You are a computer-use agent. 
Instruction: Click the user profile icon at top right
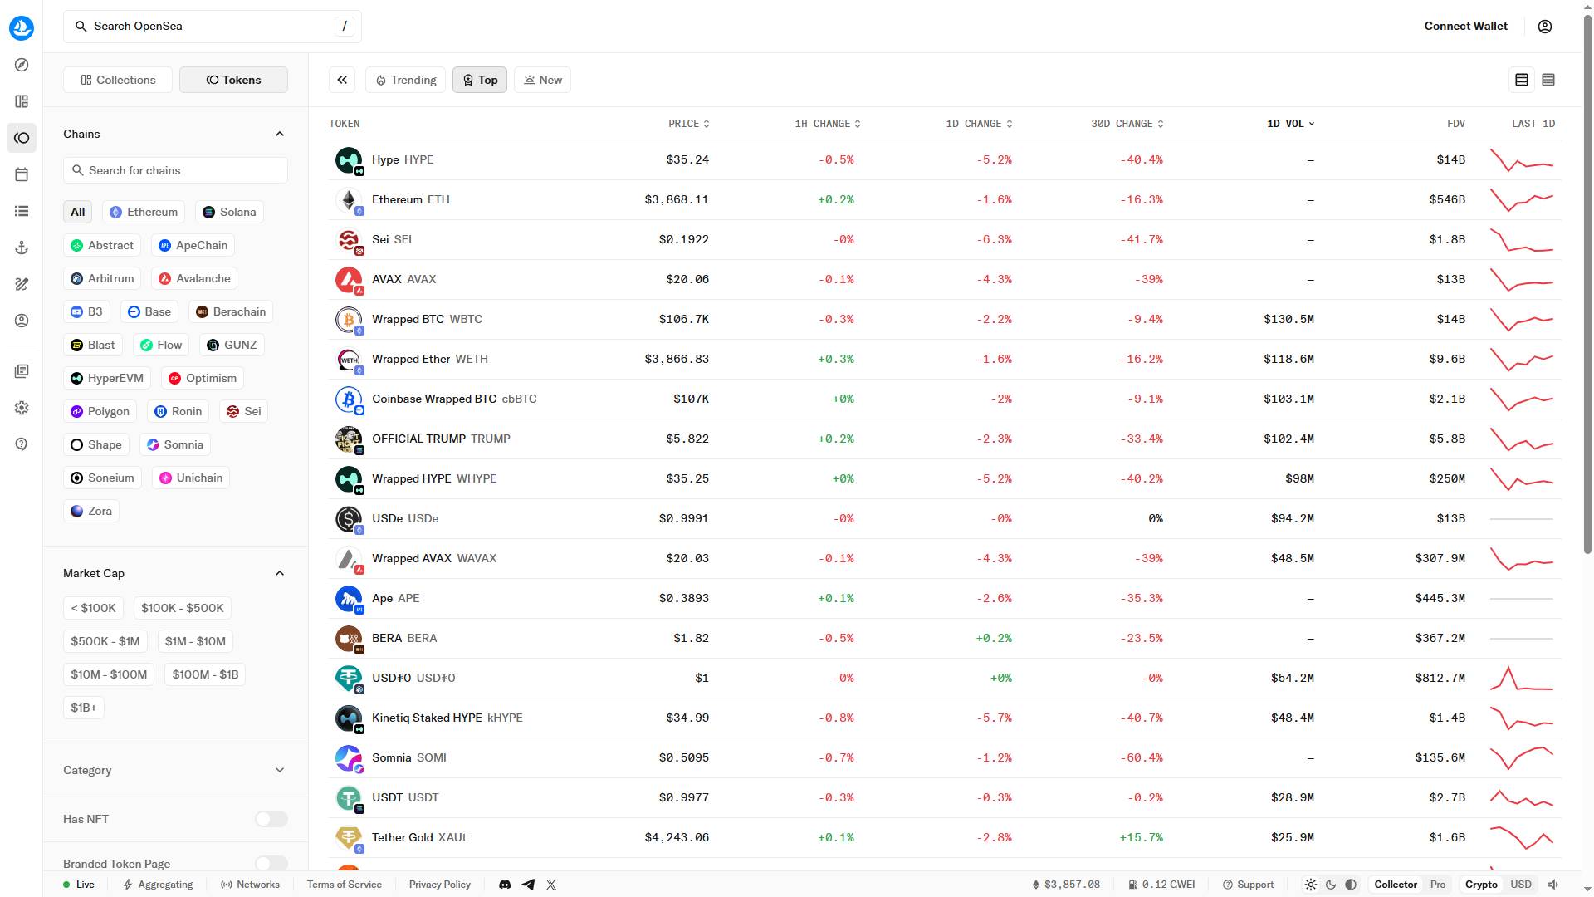point(1545,27)
